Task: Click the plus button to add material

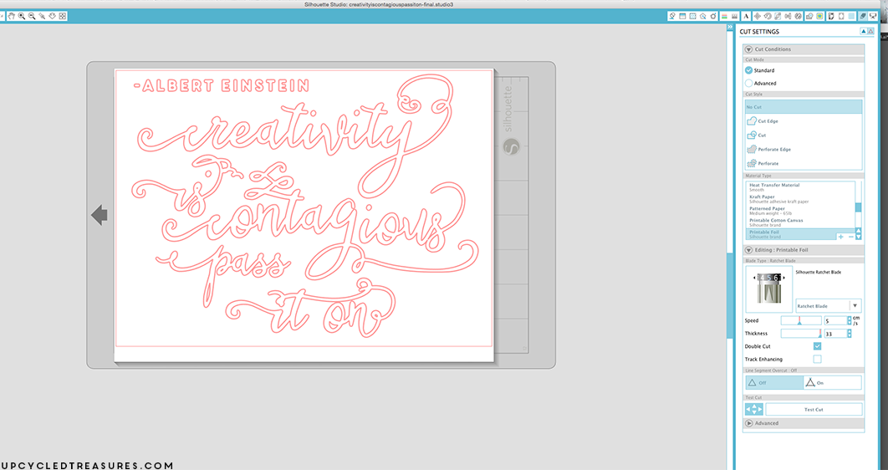Action: click(x=840, y=237)
